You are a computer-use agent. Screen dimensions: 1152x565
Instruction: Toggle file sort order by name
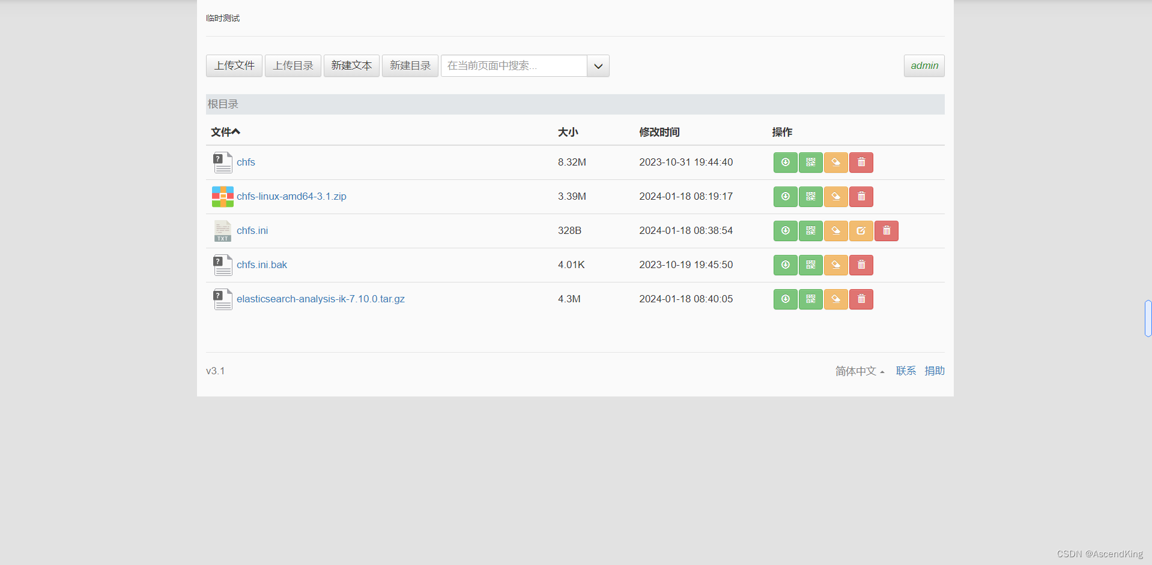point(225,132)
